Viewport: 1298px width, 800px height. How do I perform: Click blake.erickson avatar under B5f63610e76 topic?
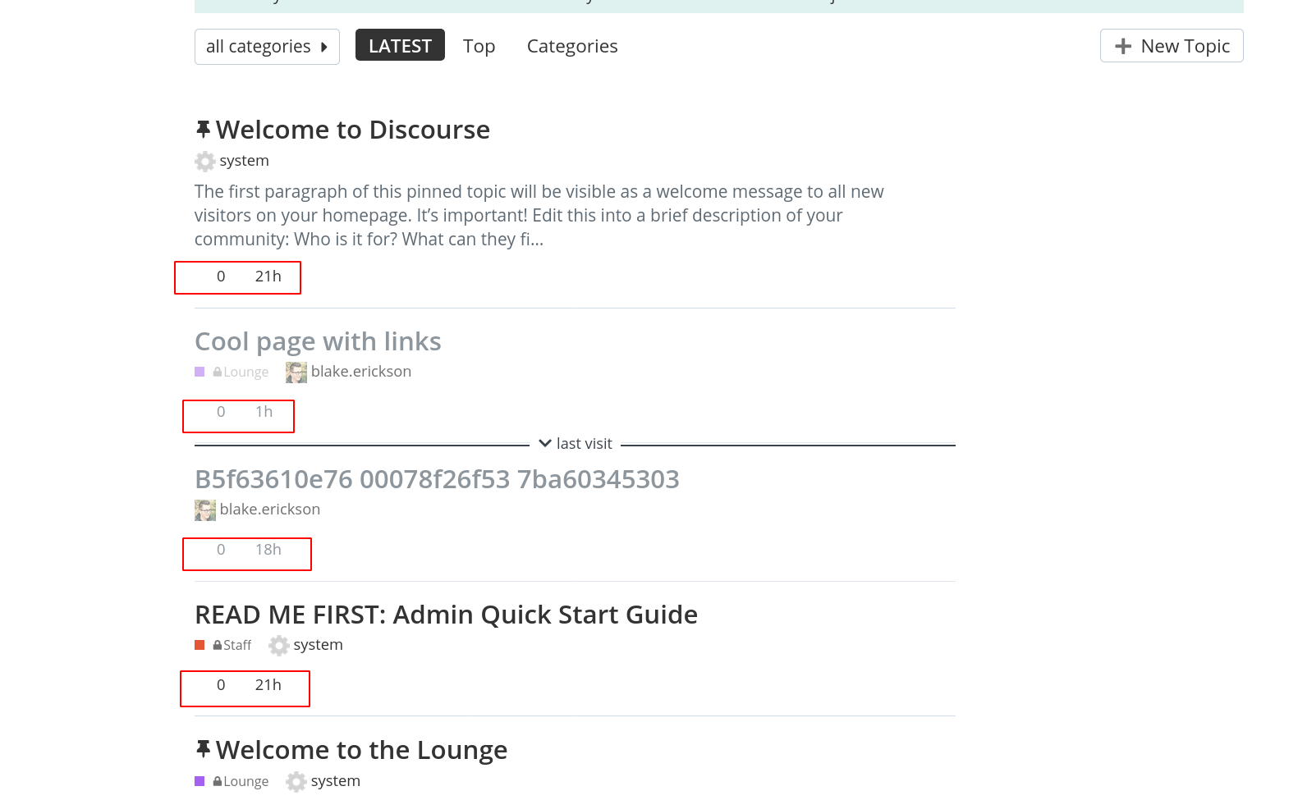click(205, 510)
